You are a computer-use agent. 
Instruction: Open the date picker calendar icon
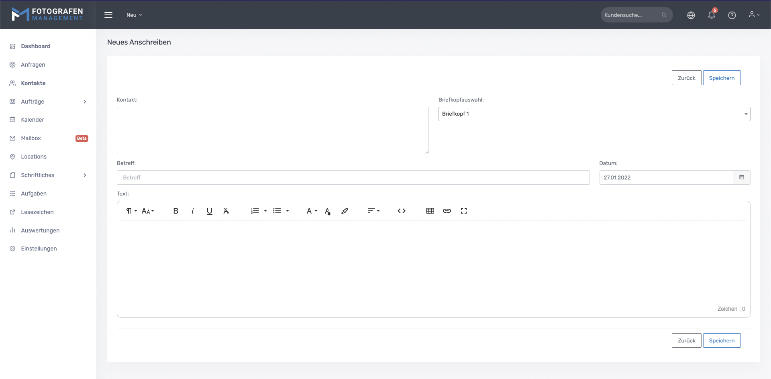[741, 177]
